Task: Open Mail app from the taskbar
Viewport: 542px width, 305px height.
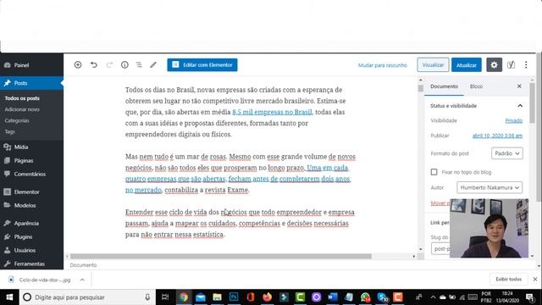Action: click(x=201, y=297)
